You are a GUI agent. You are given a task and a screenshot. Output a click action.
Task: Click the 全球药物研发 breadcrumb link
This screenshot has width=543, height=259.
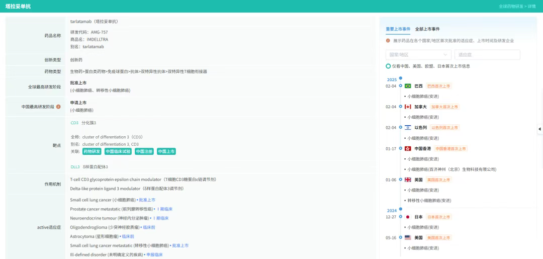tap(510, 6)
